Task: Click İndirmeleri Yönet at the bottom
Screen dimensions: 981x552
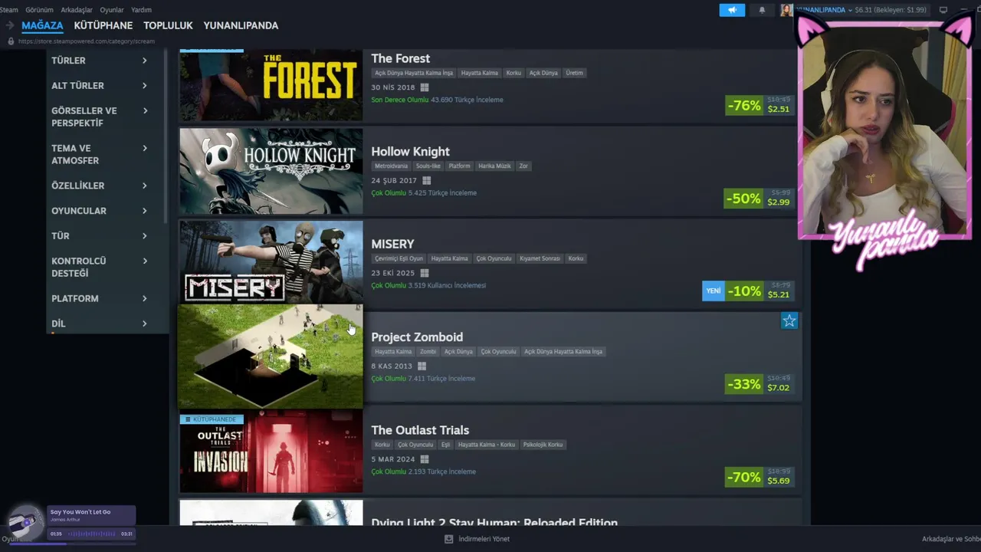Action: tap(484, 539)
